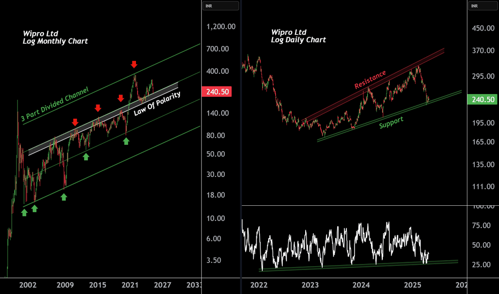
Task: Click the 3.50 price scale value
Action: point(214,260)
